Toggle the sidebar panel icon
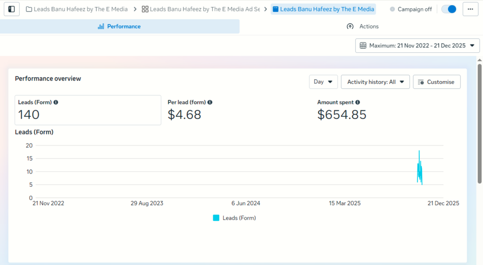The width and height of the screenshot is (483, 265). click(x=12, y=9)
